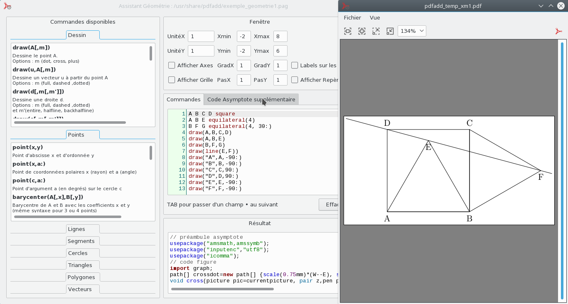The width and height of the screenshot is (568, 304).
Task: Expand the Triangles commands section
Action: pyautogui.click(x=83, y=265)
